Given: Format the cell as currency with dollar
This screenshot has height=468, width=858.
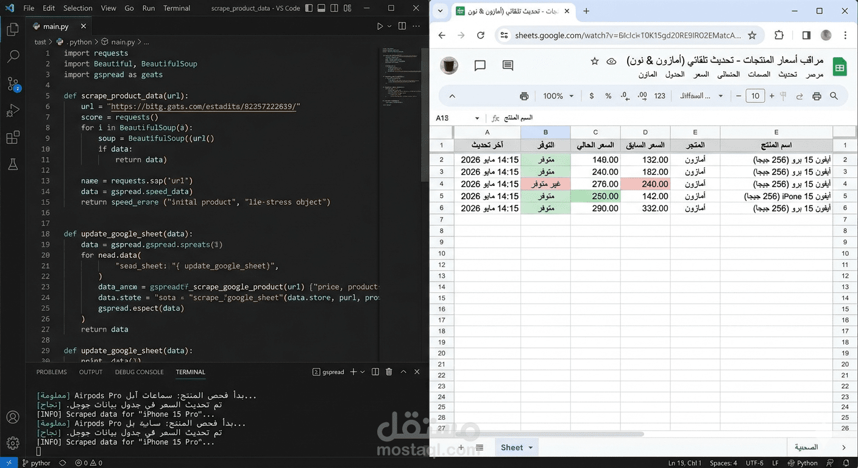Looking at the screenshot, I should [592, 96].
